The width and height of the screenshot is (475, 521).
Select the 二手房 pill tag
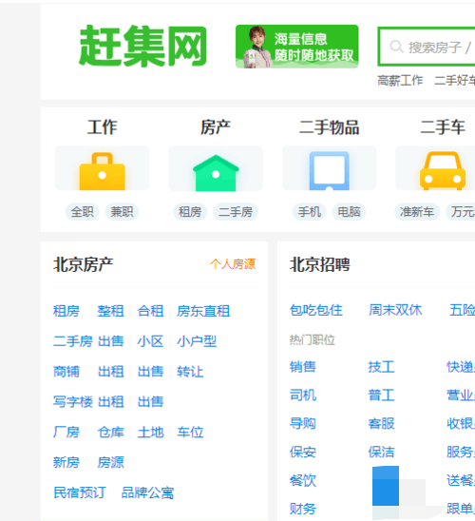236,212
